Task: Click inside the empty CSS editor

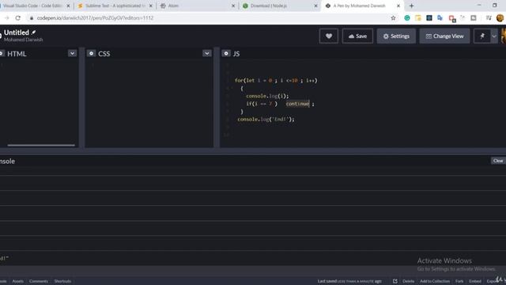Action: (x=149, y=104)
